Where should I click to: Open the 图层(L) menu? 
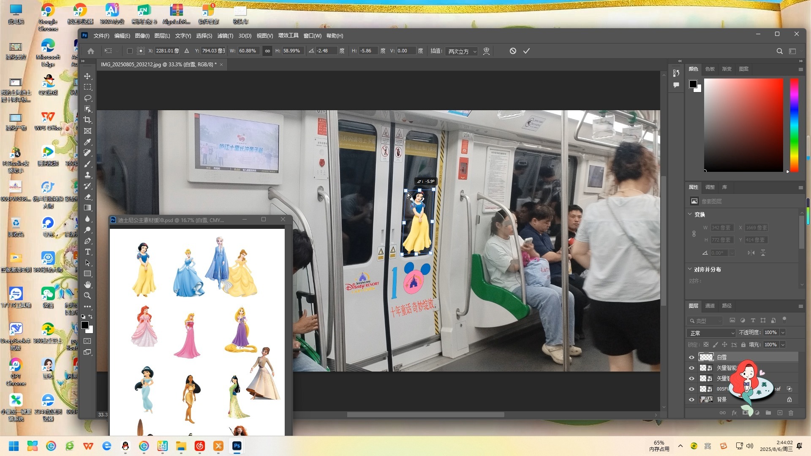[162, 36]
